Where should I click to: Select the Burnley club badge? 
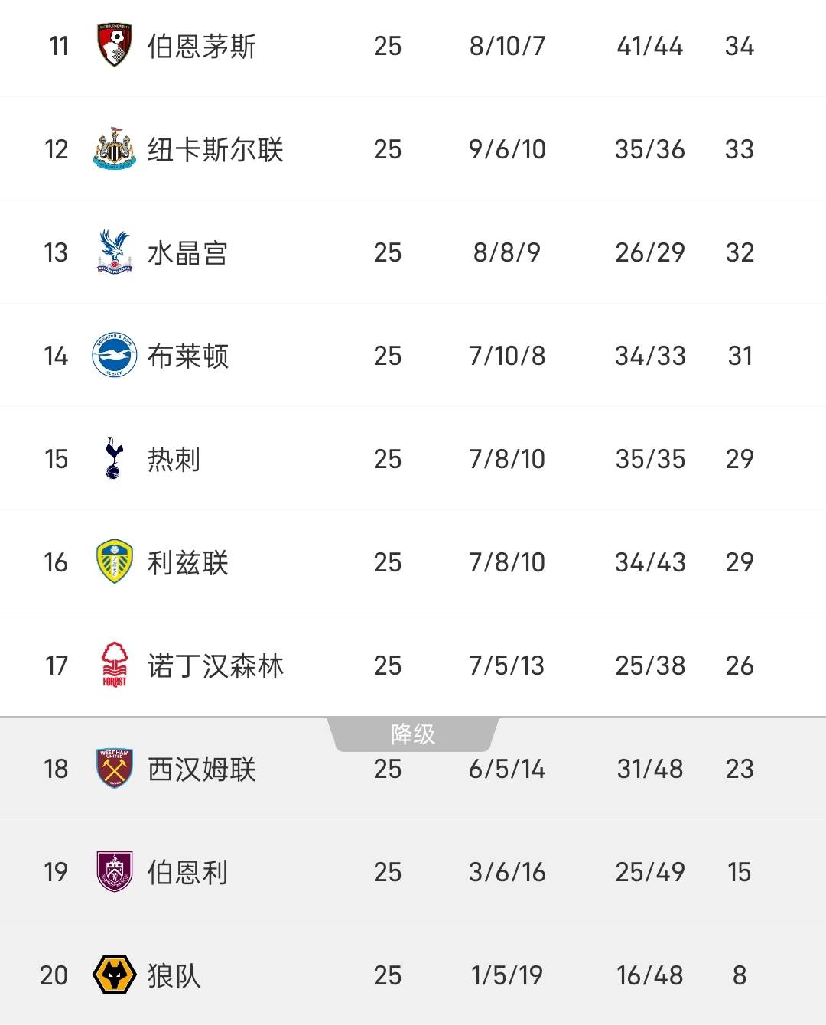tap(115, 872)
